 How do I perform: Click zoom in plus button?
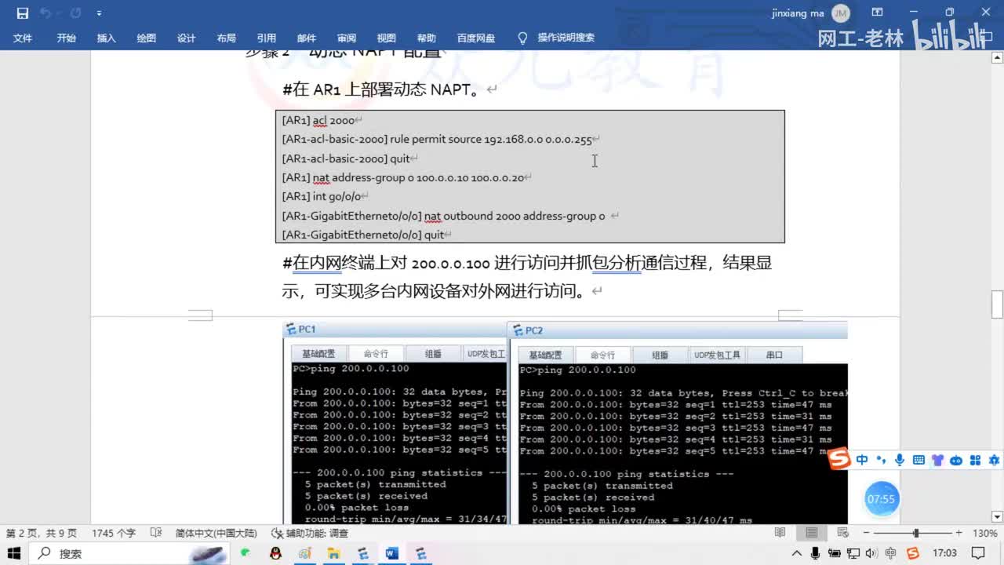959,533
